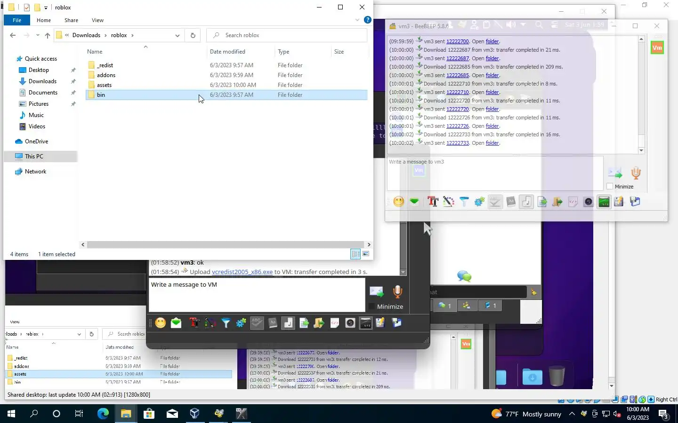Select This PC in navigation pane
The height and width of the screenshot is (423, 678).
[x=34, y=157]
